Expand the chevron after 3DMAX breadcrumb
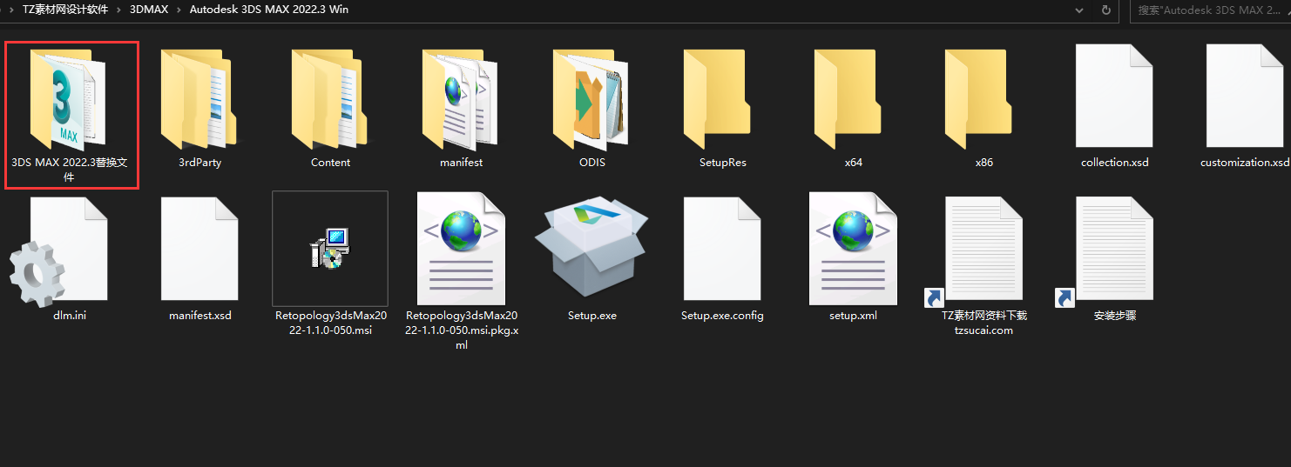This screenshot has height=467, width=1291. click(179, 10)
